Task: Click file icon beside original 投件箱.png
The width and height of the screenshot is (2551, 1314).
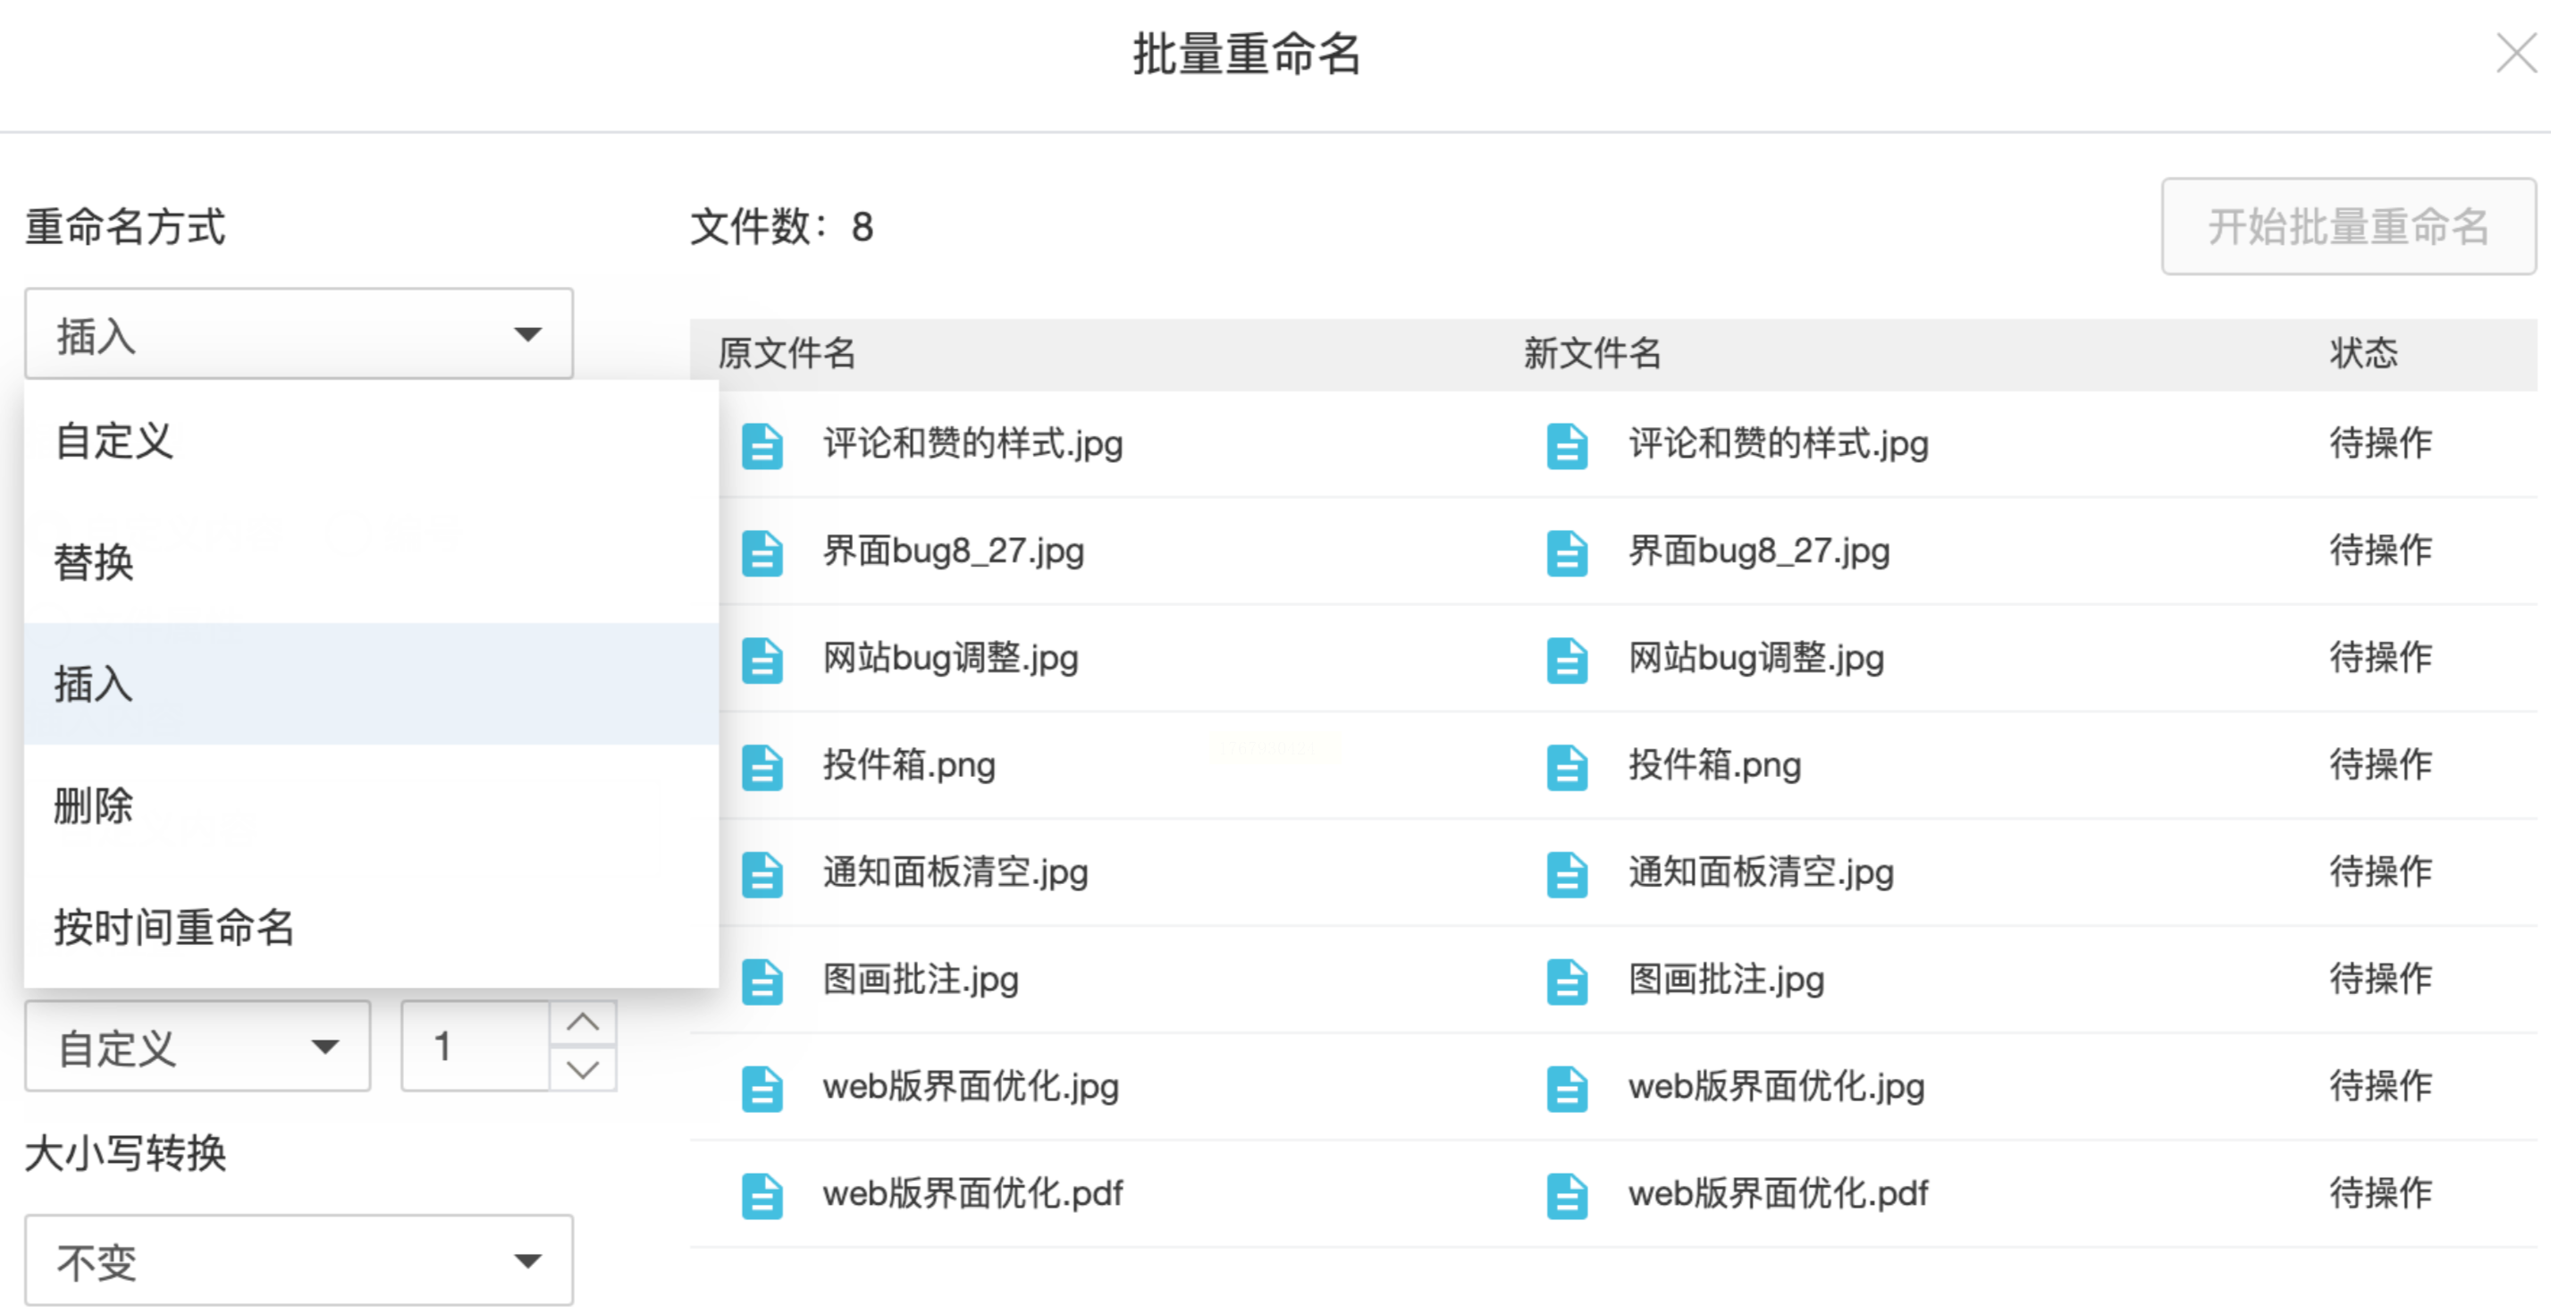Action: pos(762,766)
